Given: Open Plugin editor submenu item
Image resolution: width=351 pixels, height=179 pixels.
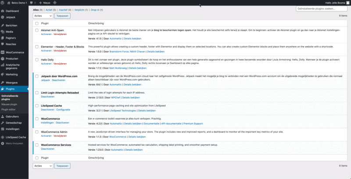Looking at the screenshot, I should 8,109.
